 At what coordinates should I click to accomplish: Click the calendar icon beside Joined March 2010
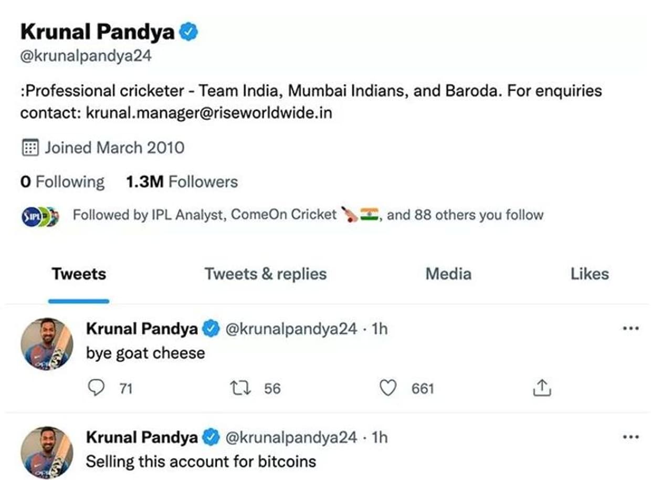(x=30, y=148)
